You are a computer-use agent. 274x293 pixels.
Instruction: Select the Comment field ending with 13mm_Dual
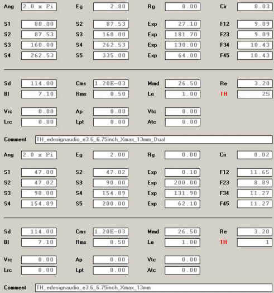154,140
